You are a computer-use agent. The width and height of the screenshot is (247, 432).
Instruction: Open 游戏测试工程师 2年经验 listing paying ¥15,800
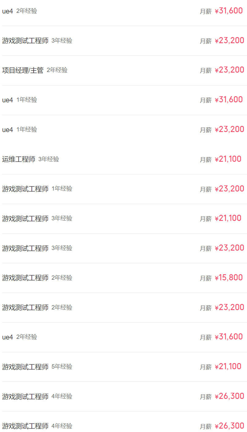(x=25, y=278)
